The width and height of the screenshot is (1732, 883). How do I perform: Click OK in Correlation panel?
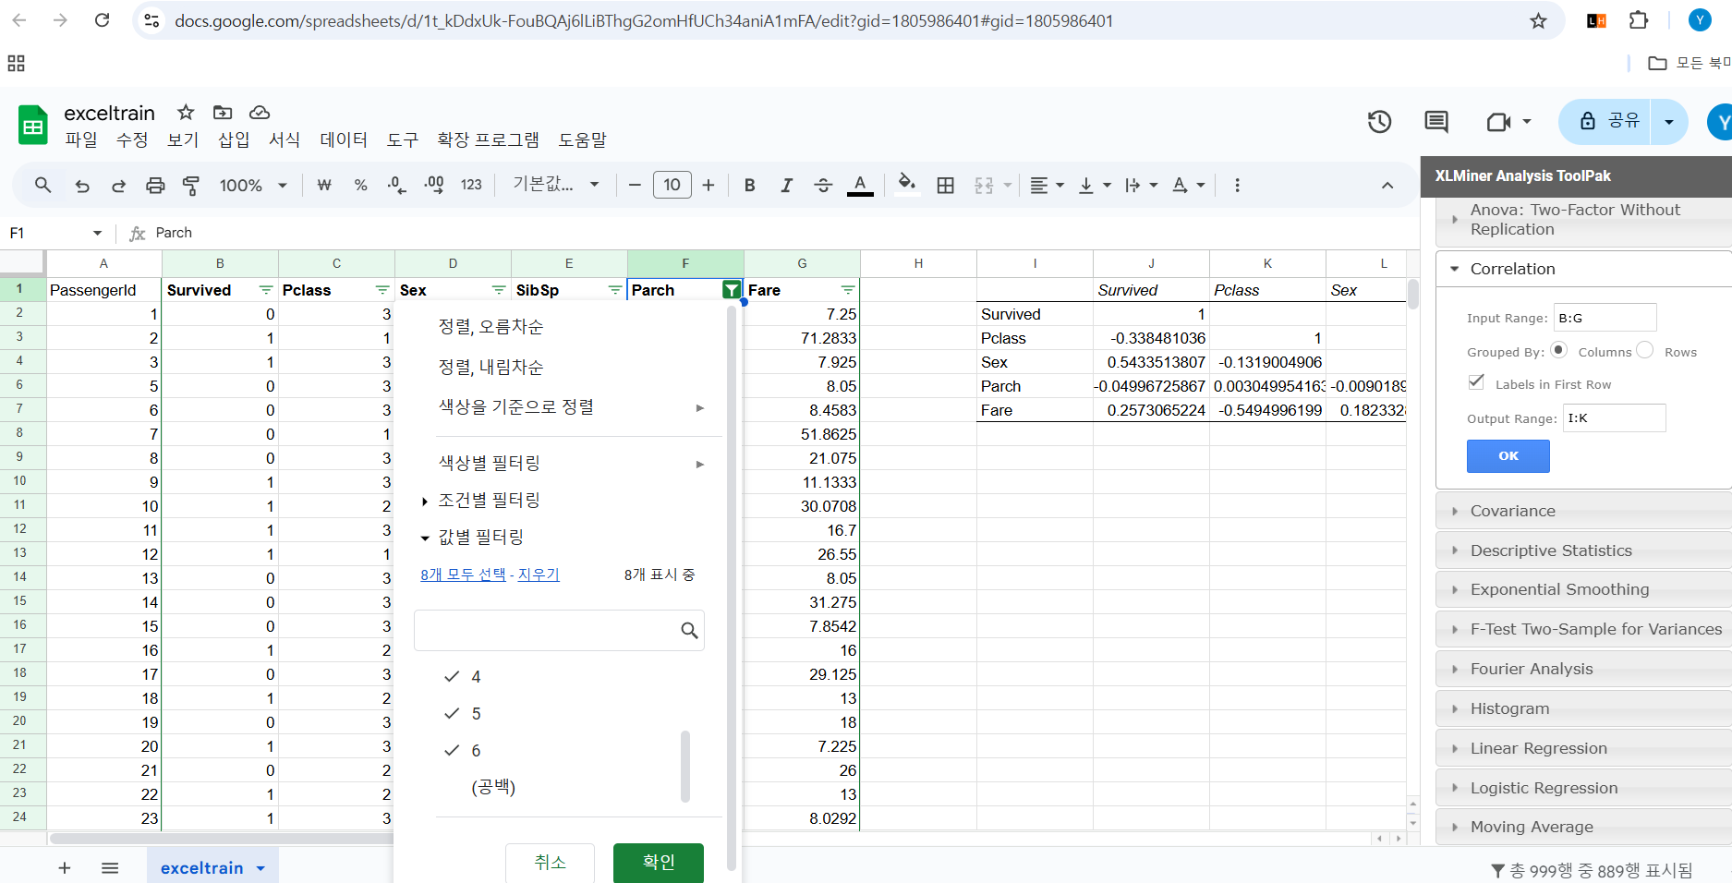1508,456
